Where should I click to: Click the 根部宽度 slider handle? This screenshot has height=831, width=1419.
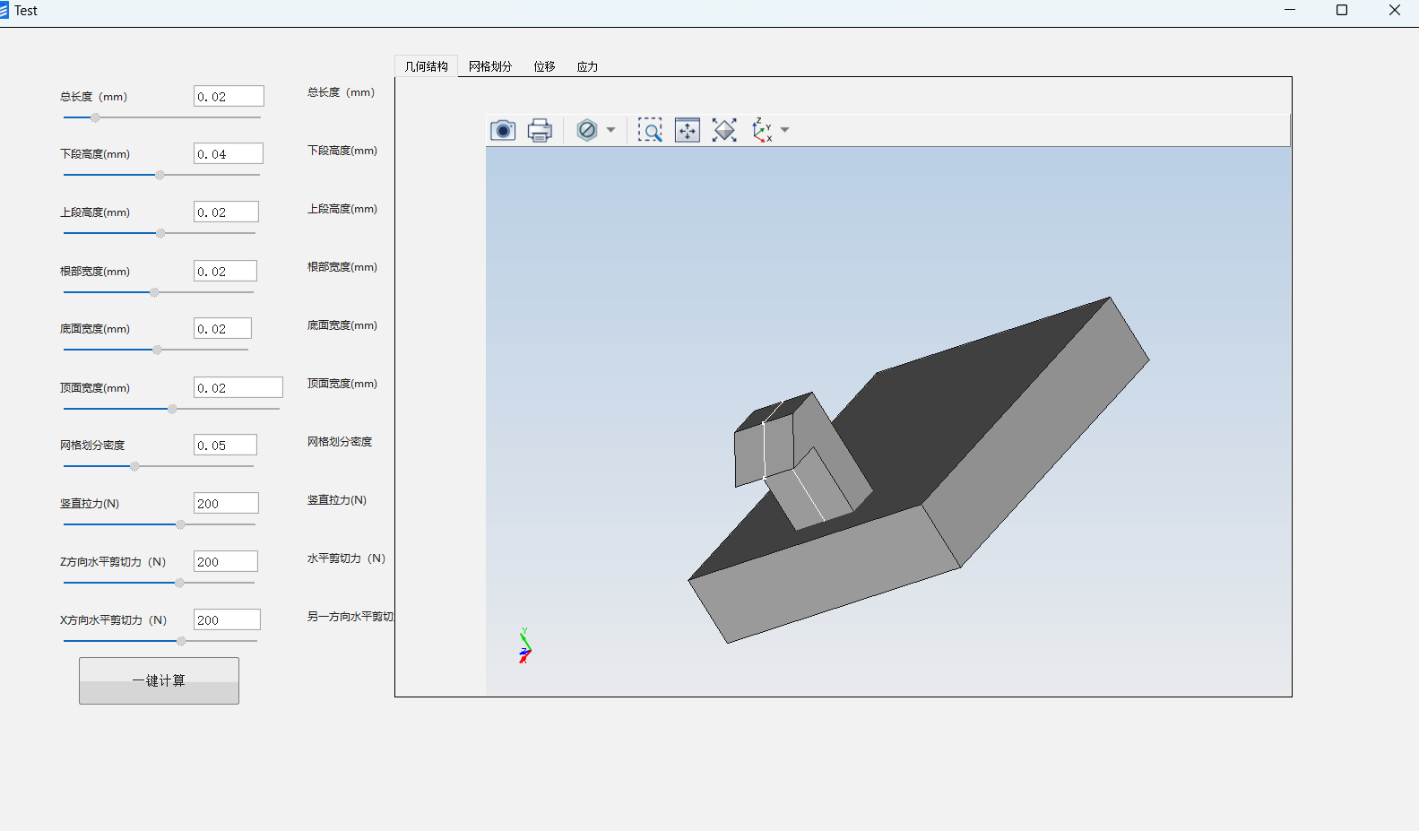154,292
